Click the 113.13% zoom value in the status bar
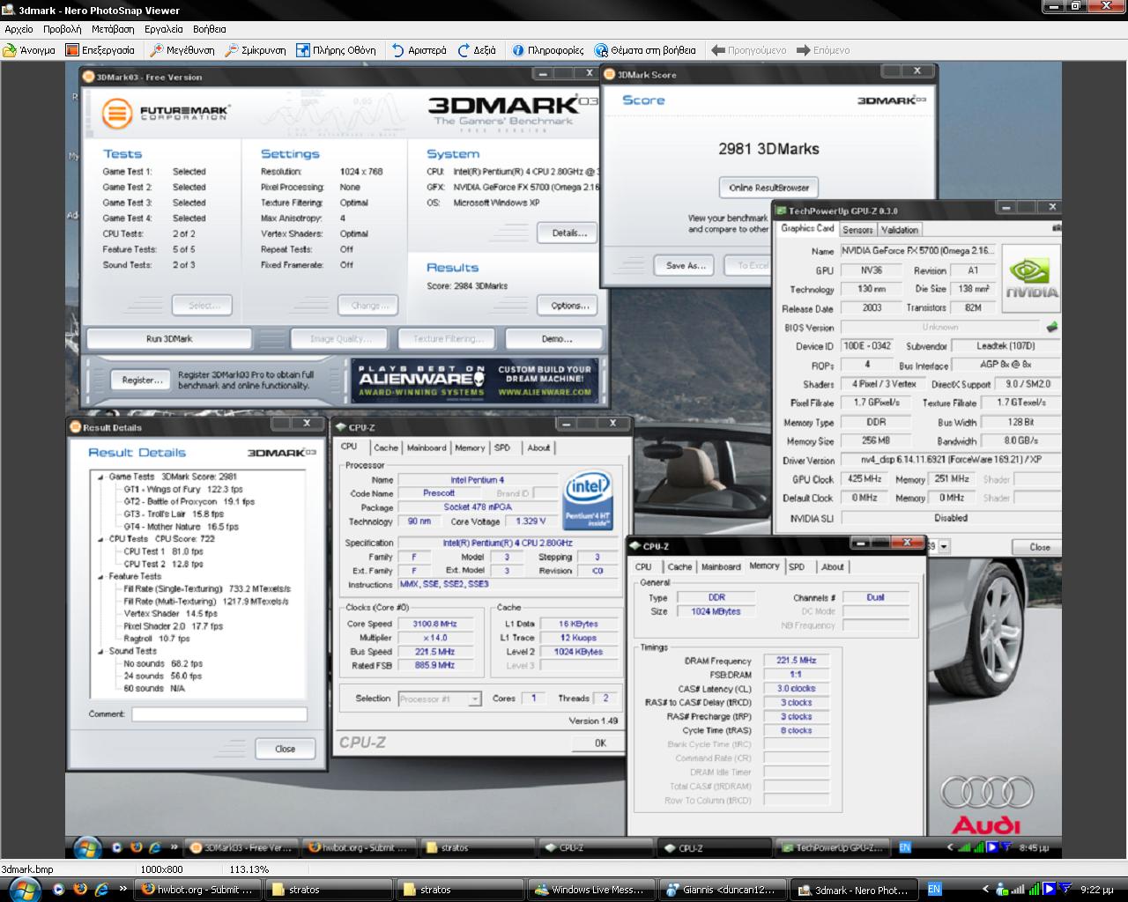This screenshot has height=902, width=1128. pyautogui.click(x=248, y=869)
